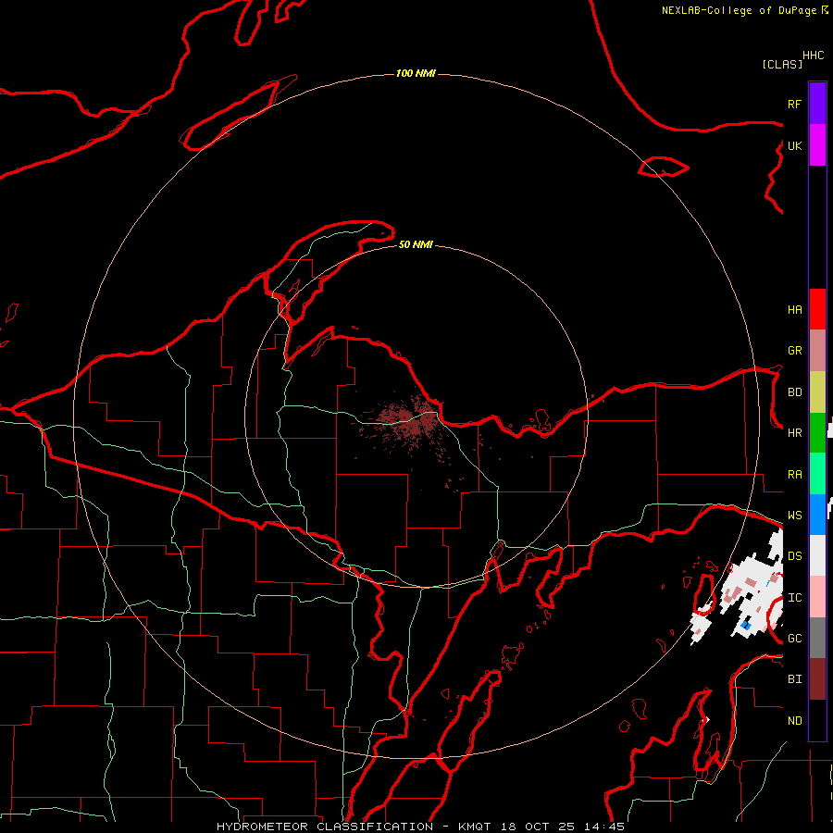Click the small blue wet snow echo
Image resolution: width=833 pixels, height=833 pixels.
pyautogui.click(x=746, y=625)
